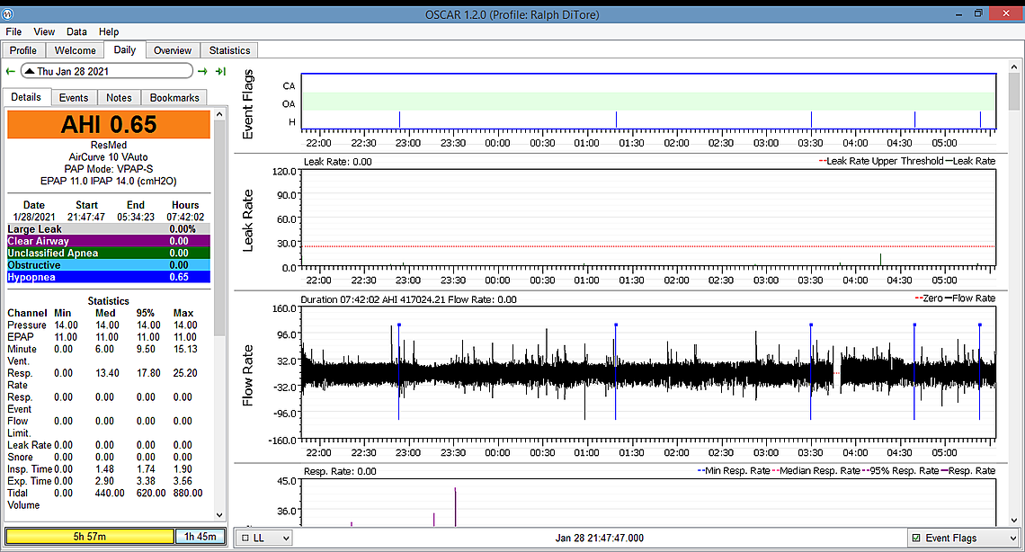Image resolution: width=1025 pixels, height=552 pixels.
Task: Click the OSCAR app icon in title bar
Action: (x=8, y=13)
